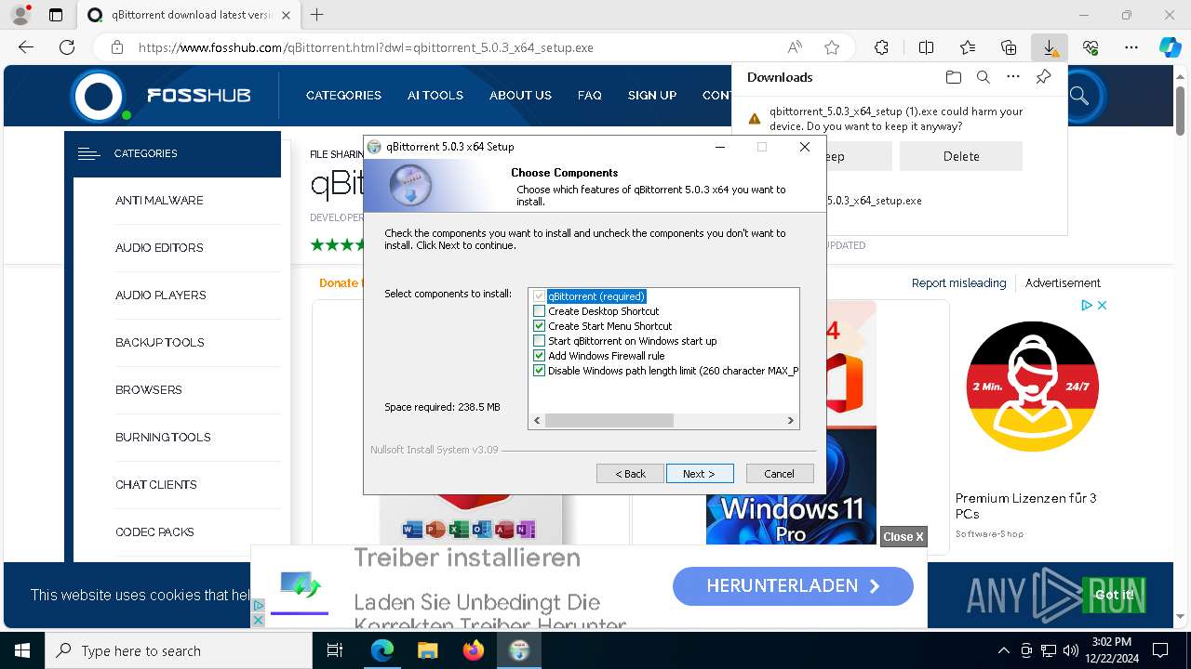This screenshot has width=1191, height=669.
Task: Open tab actions menu icon
Action: pos(56,15)
